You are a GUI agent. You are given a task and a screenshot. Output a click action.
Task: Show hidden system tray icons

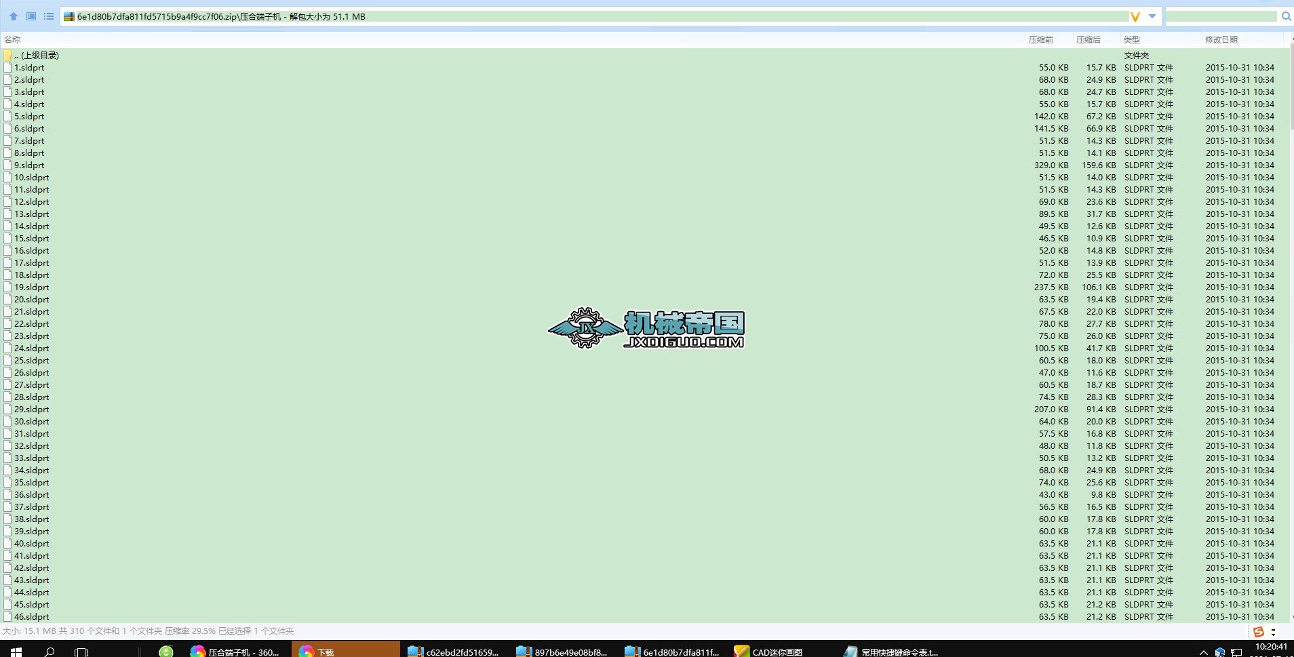point(1203,652)
